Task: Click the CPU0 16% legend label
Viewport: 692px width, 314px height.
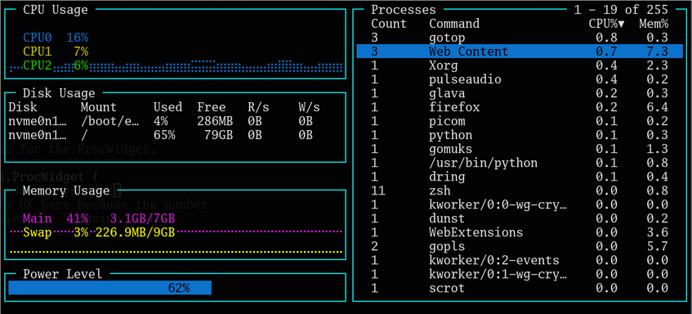Action: (56, 38)
